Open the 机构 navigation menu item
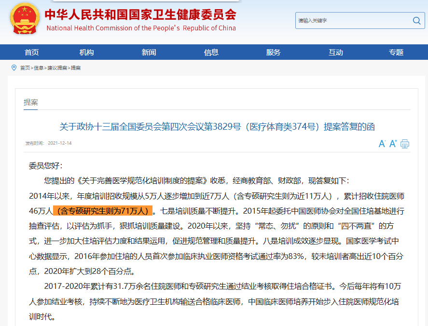Screen dimensions: 428x326 coord(87,53)
